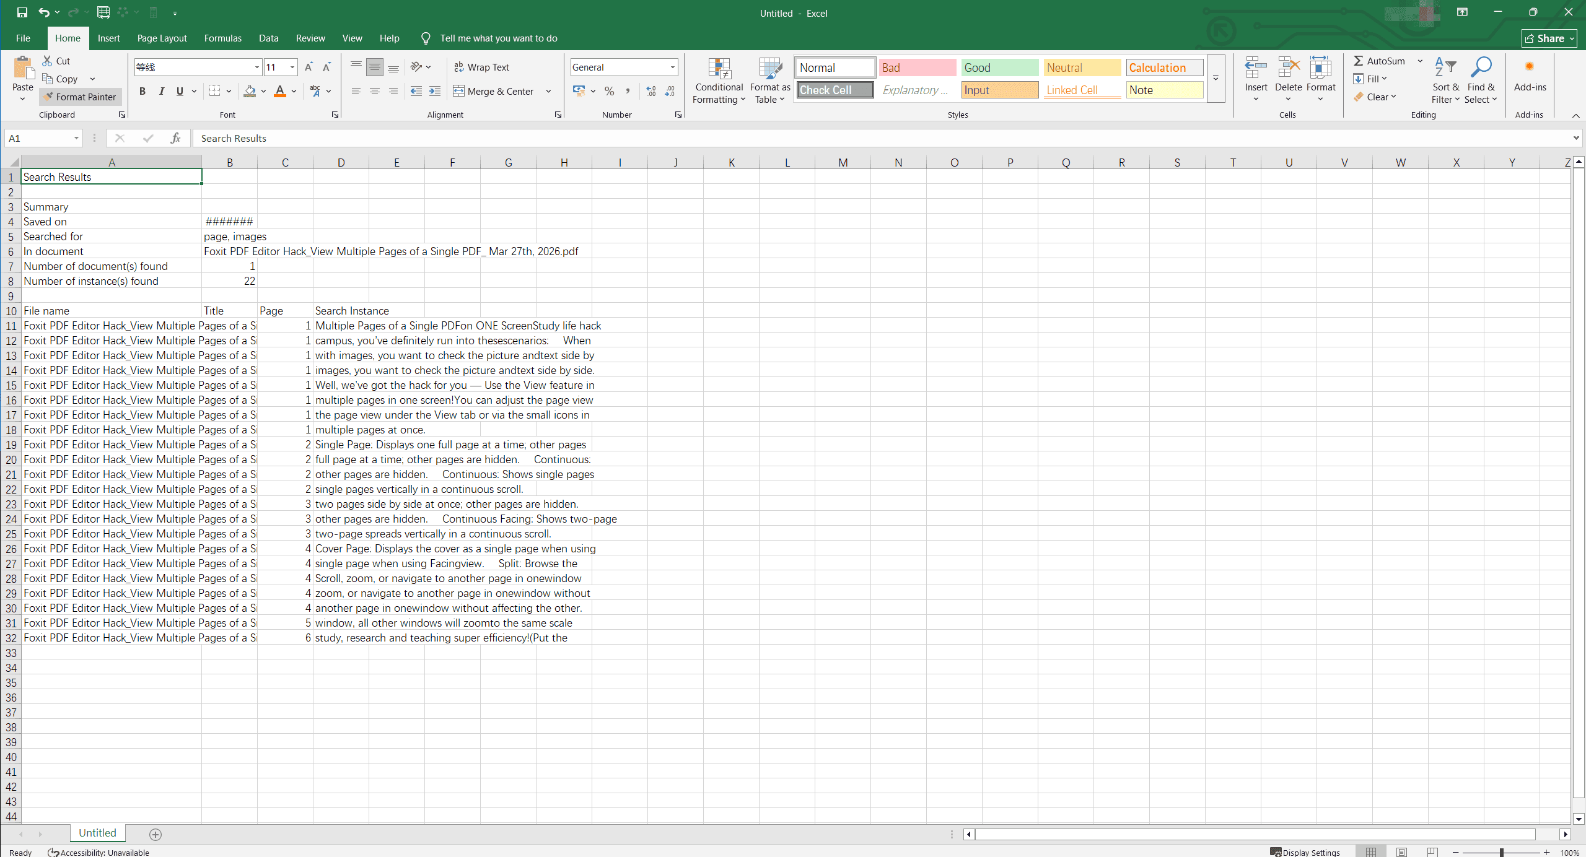Viewport: 1586px width, 857px height.
Task: Switch to the Insert tab
Action: (109, 38)
